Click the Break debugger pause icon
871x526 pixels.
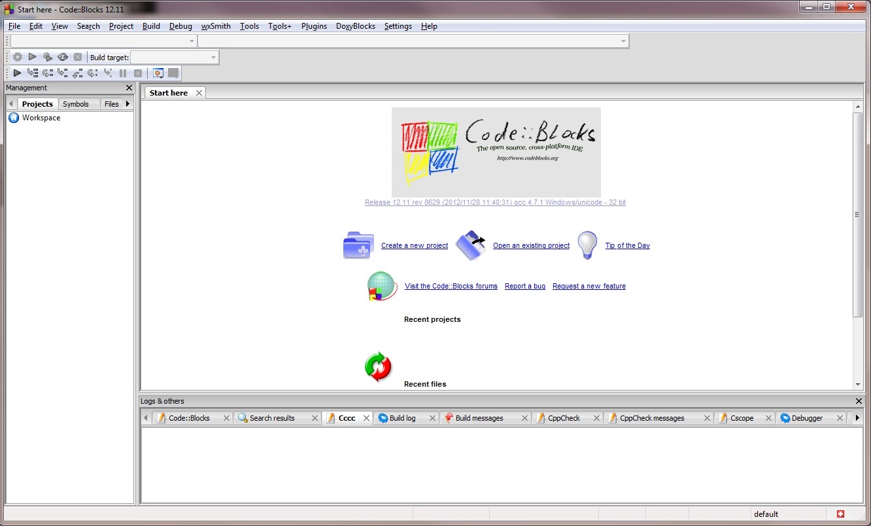tap(123, 73)
